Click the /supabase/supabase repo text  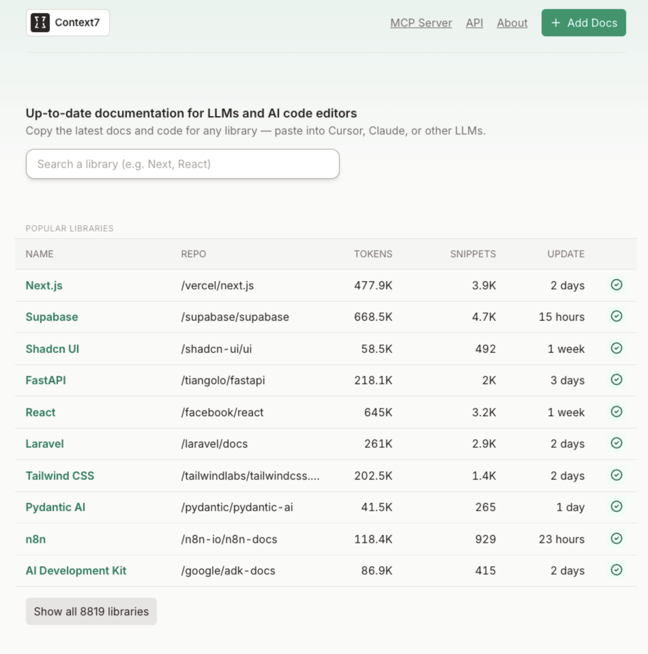(x=235, y=317)
